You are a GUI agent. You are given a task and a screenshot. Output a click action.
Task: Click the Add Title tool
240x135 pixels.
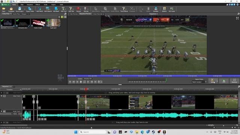[71, 9]
